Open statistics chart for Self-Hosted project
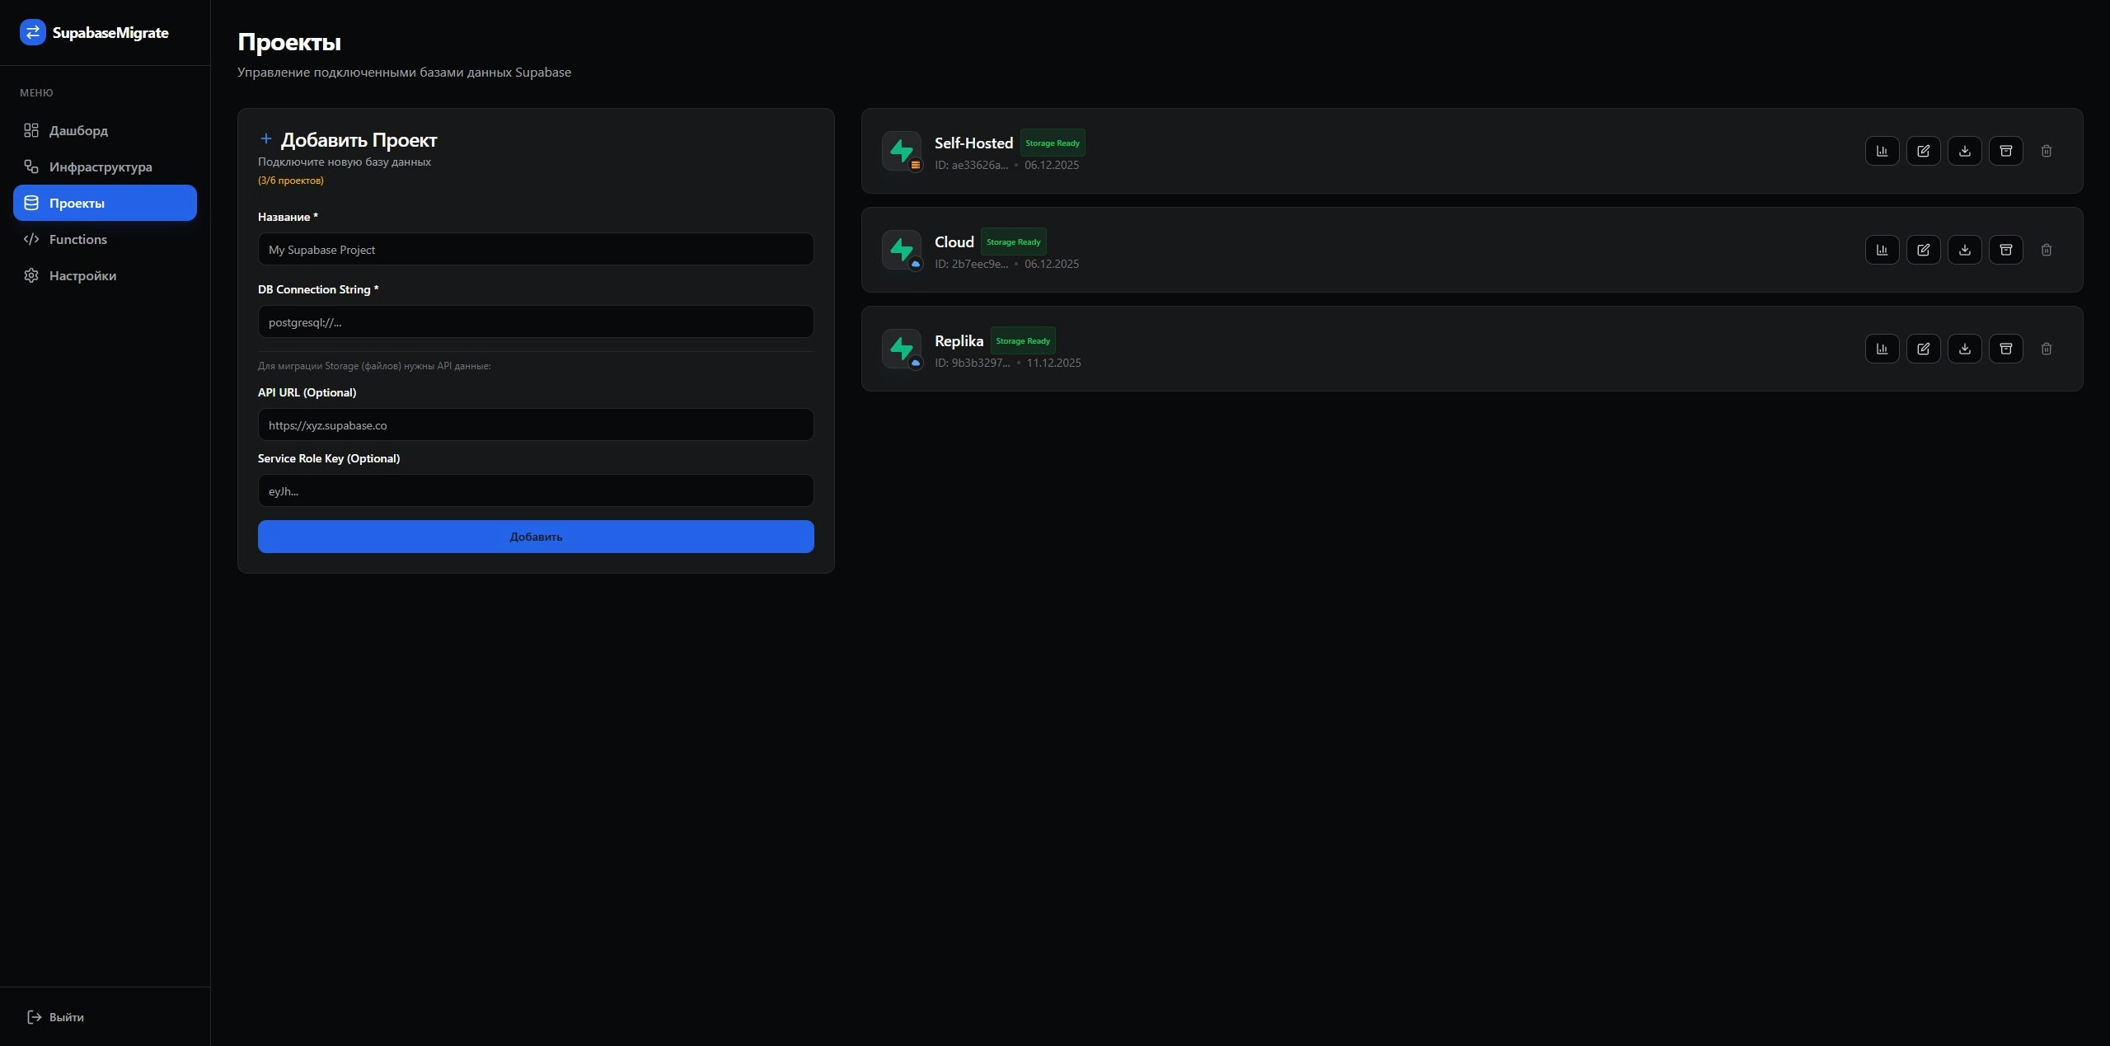This screenshot has height=1046, width=2110. point(1882,151)
